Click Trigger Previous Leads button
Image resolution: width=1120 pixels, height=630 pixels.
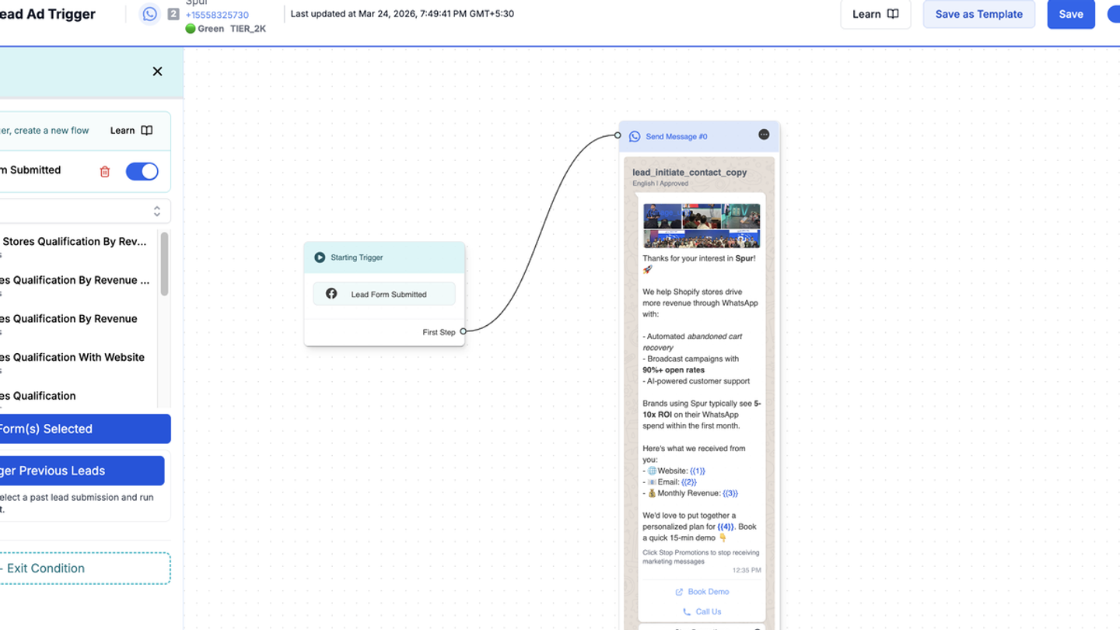(82, 471)
